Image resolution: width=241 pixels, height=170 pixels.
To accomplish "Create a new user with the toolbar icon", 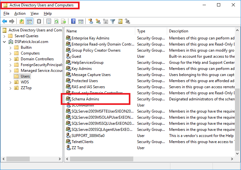I will pyautogui.click(x=90, y=21).
